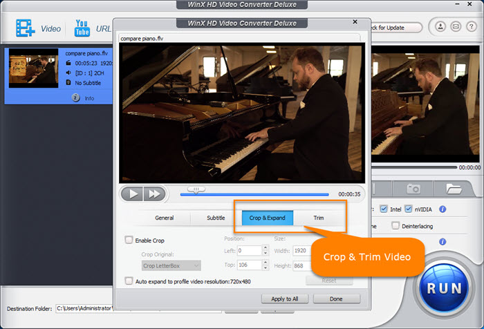The image size is (484, 329).
Task: Click the big RUN button
Action: coord(444,288)
